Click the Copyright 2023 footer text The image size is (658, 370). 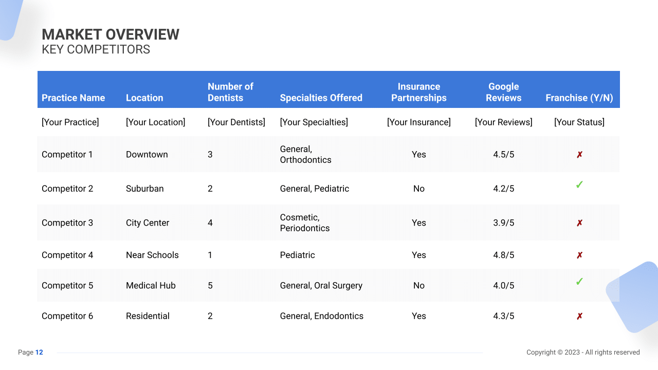tap(583, 352)
